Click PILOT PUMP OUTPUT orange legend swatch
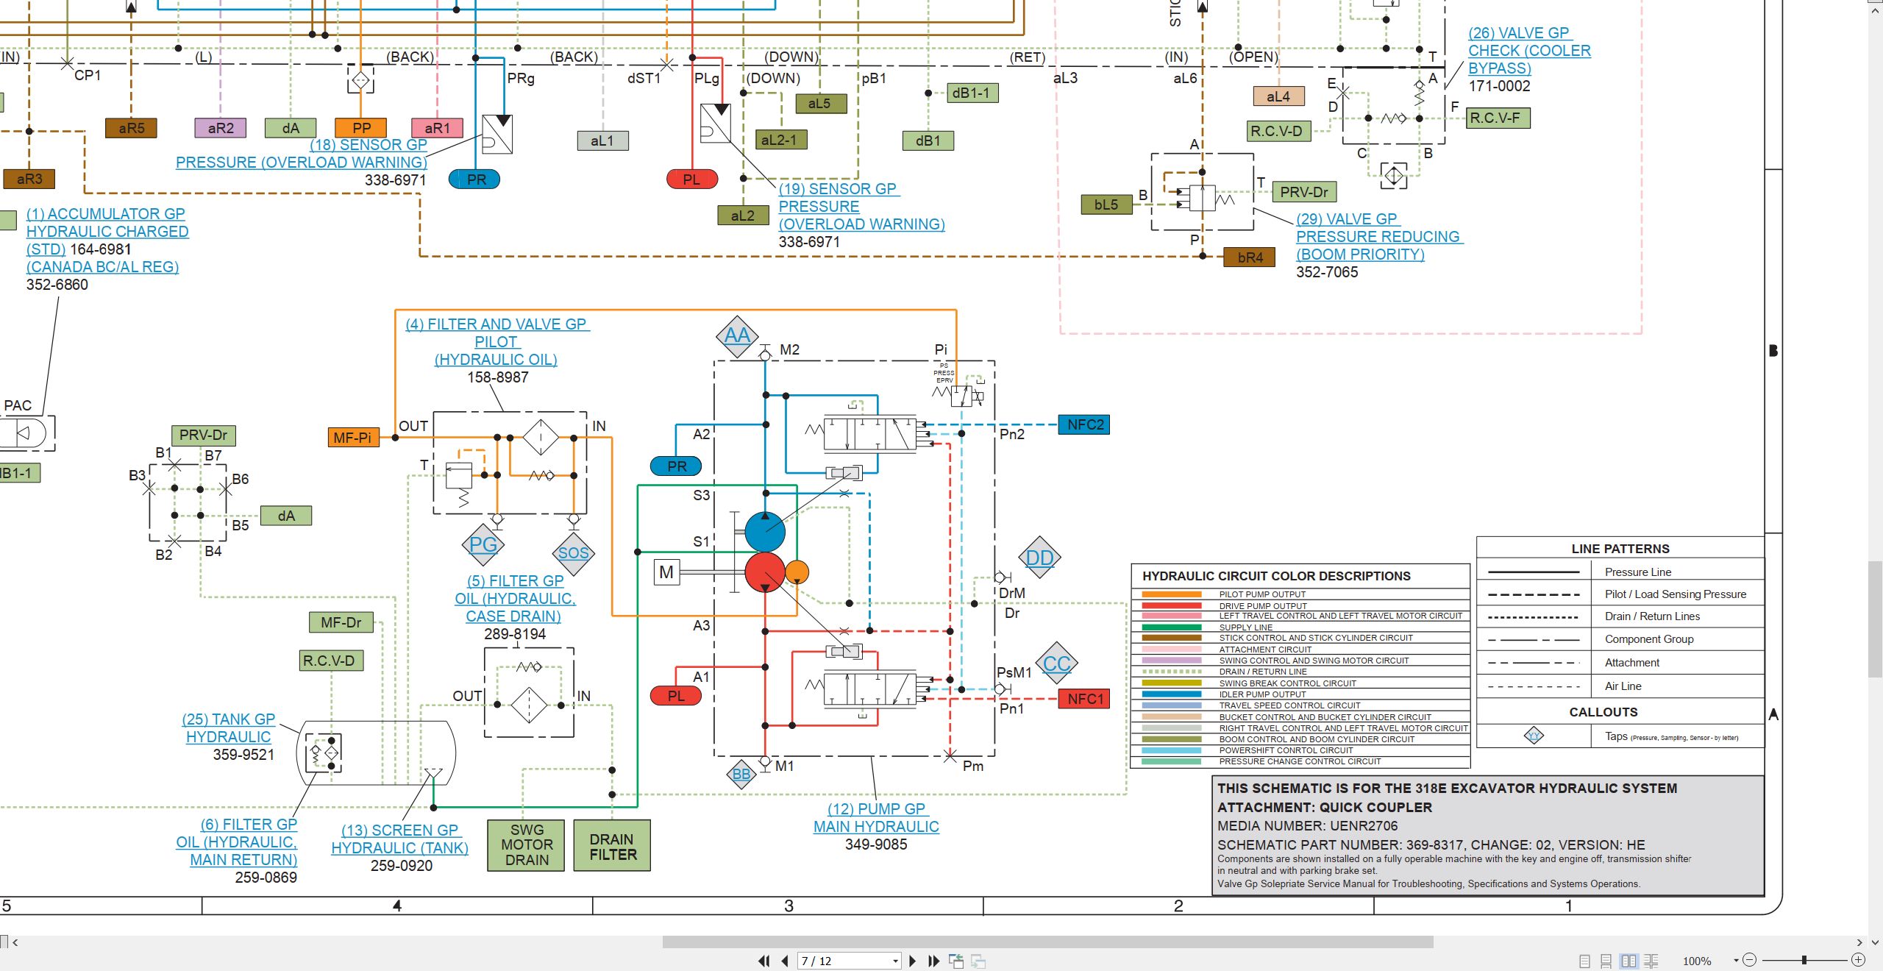This screenshot has width=1883, height=971. 1171,594
